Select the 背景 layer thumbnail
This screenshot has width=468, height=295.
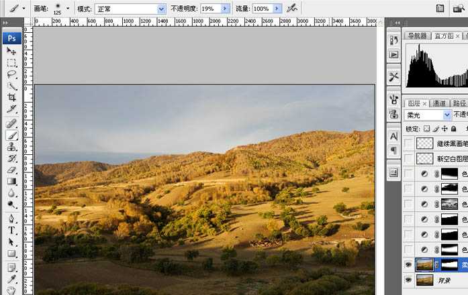pyautogui.click(x=425, y=280)
